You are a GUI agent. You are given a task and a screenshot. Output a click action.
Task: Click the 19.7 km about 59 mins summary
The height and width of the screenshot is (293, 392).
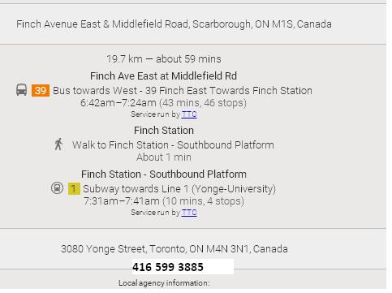(164, 59)
